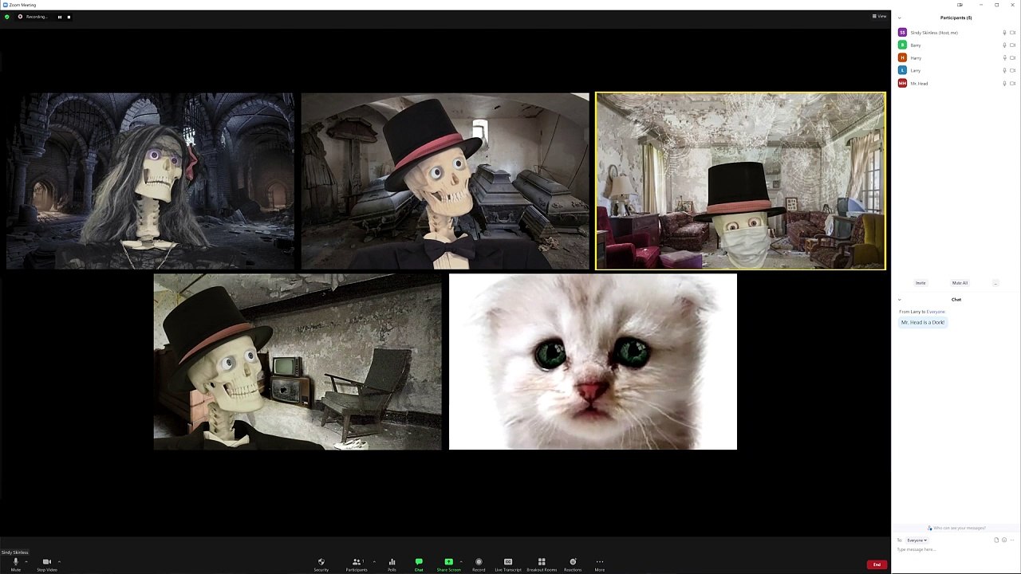
Task: Open the Security options
Action: [321, 564]
